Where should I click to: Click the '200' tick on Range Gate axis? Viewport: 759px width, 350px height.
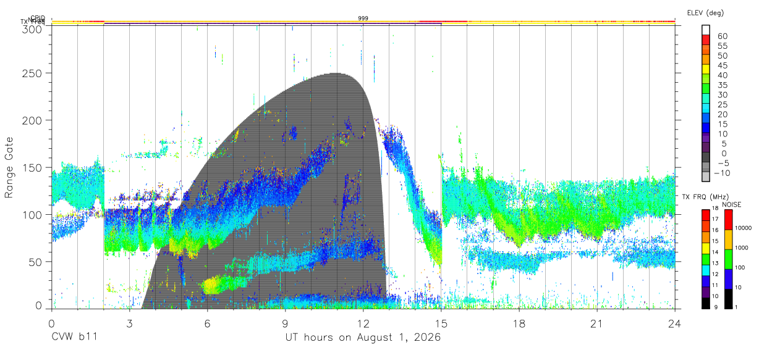[x=32, y=120]
